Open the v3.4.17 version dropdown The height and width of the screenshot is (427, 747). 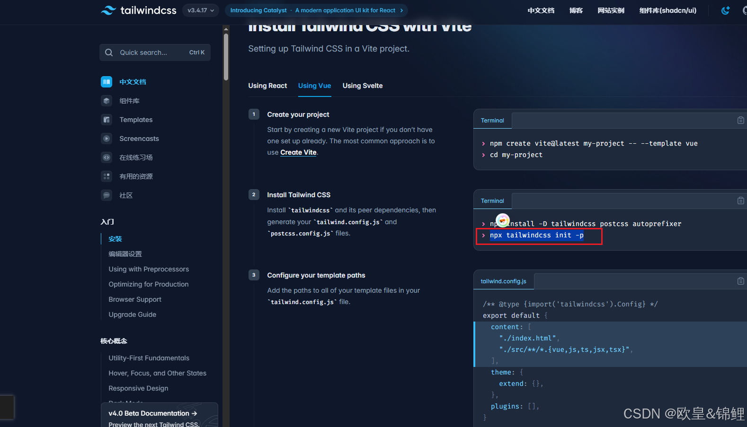pyautogui.click(x=201, y=10)
